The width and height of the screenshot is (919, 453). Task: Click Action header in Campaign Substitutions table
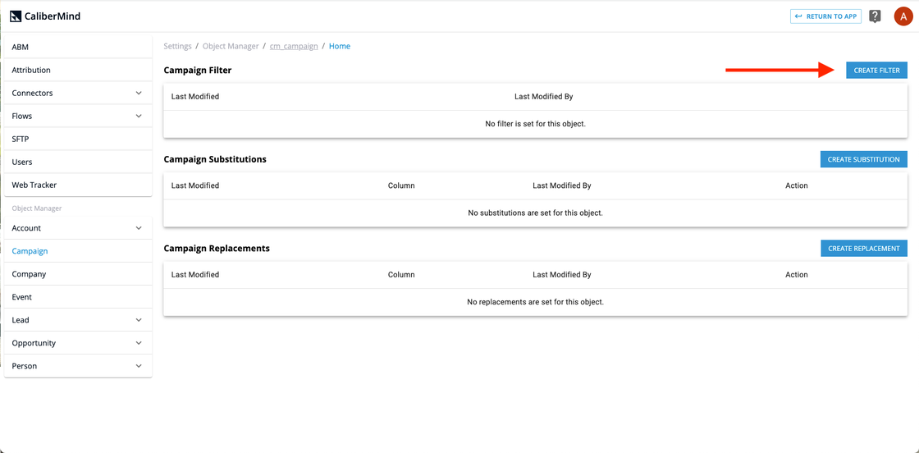pyautogui.click(x=797, y=185)
